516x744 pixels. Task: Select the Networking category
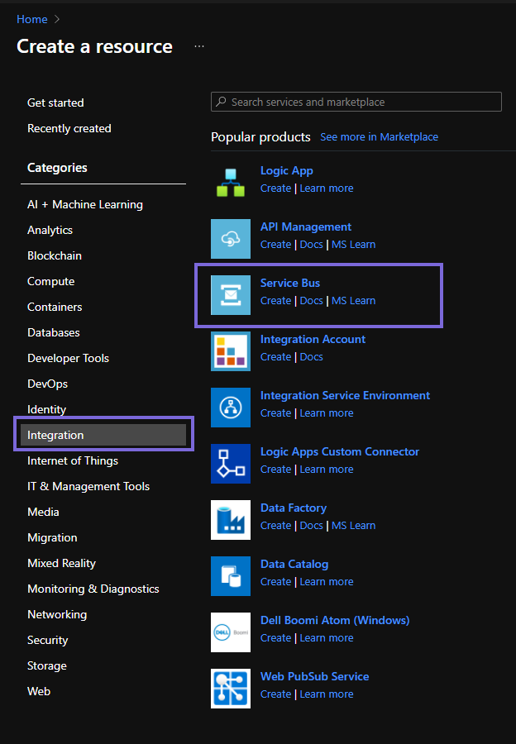pyautogui.click(x=57, y=614)
